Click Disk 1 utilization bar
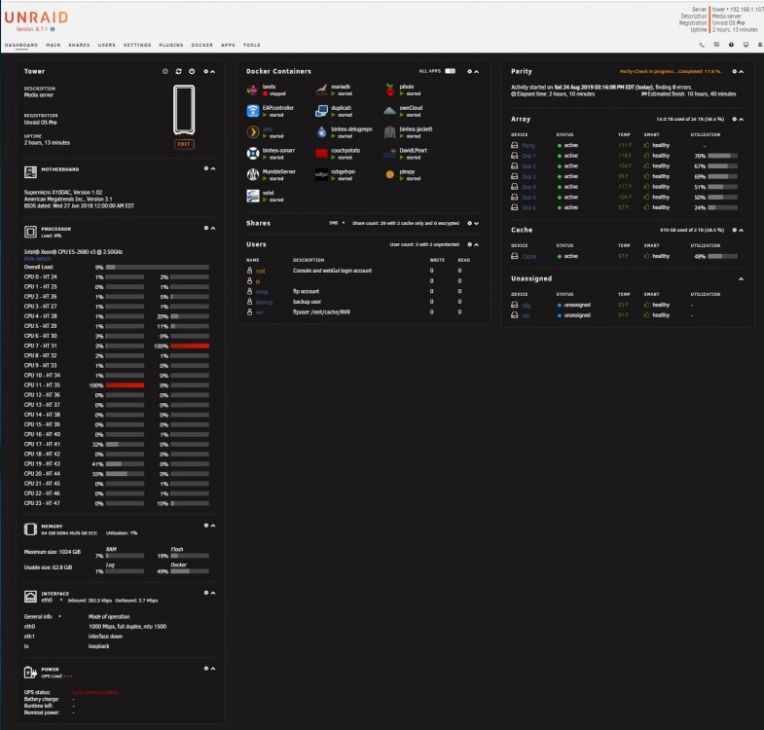764x730 pixels. (722, 156)
